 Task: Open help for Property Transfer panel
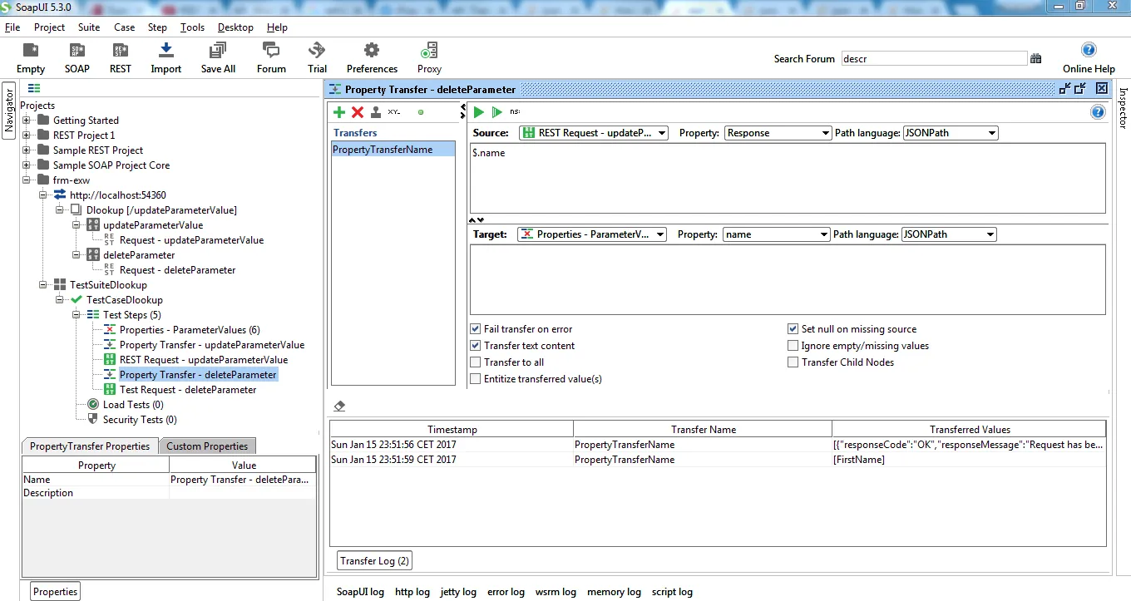point(1098,112)
